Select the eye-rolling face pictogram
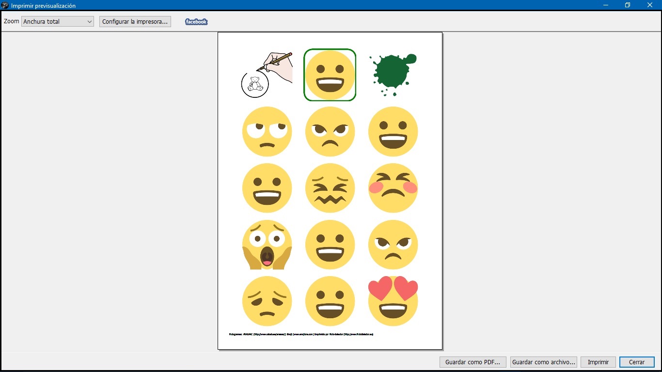 pos(267,131)
